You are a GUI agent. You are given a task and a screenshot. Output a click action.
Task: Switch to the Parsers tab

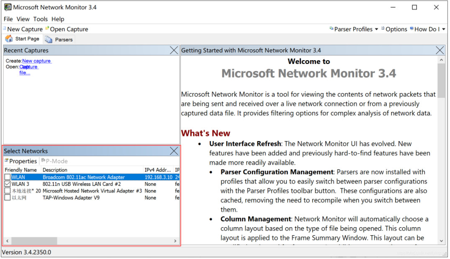click(x=59, y=40)
